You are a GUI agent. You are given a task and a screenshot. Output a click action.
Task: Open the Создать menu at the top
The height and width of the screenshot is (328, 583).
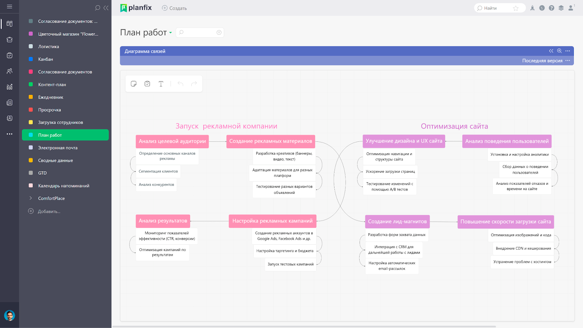[174, 8]
